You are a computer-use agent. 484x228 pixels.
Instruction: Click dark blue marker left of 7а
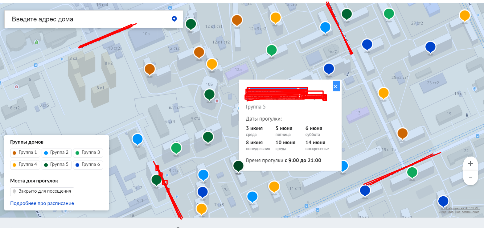203,192
